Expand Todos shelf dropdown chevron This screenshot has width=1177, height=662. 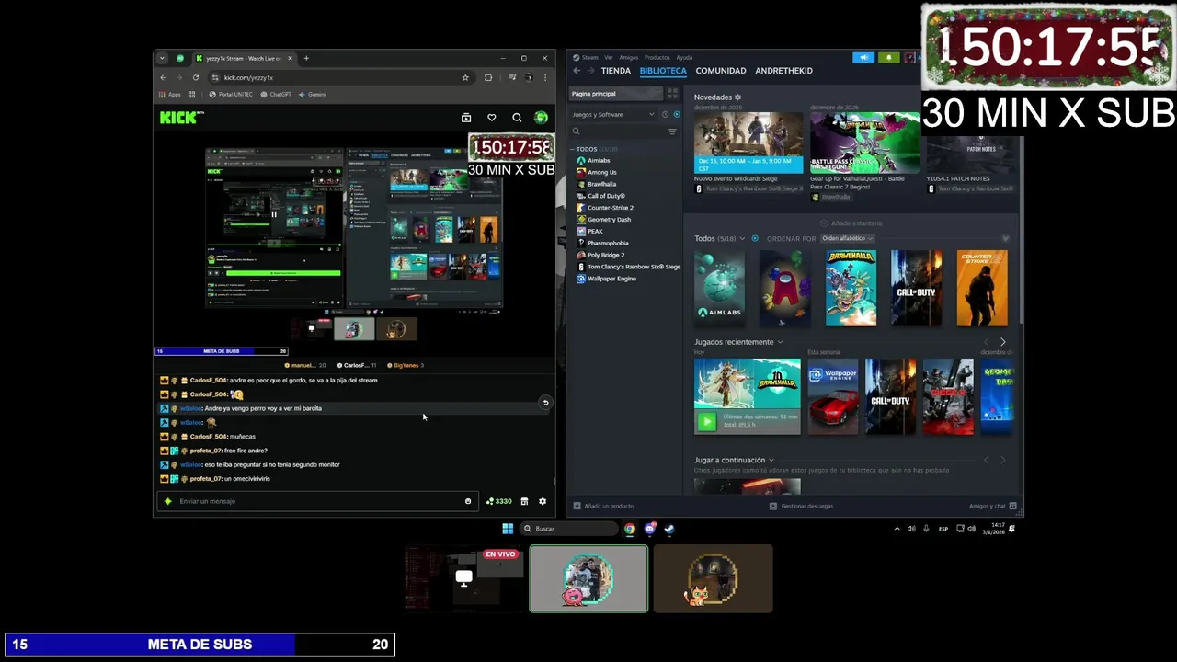click(742, 238)
